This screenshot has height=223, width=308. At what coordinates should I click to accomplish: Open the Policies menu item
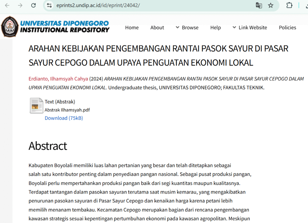pos(287,28)
